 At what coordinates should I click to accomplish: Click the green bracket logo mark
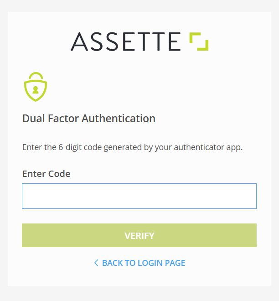pos(199,42)
